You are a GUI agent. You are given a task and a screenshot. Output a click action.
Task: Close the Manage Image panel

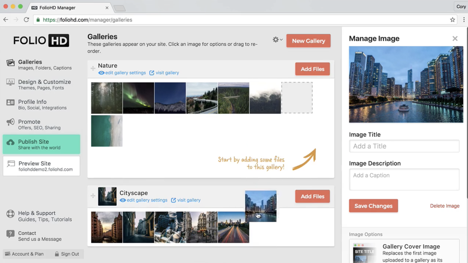point(455,38)
